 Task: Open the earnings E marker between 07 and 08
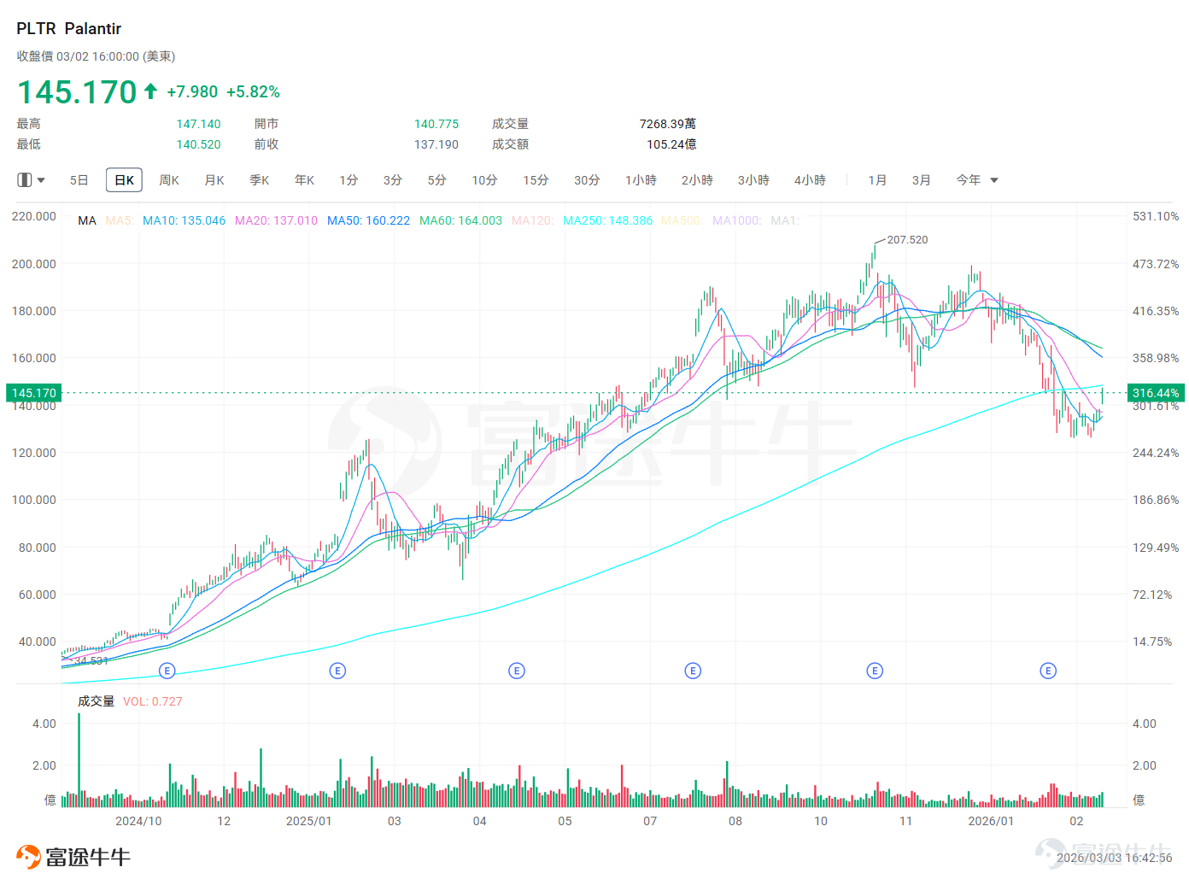coord(693,671)
